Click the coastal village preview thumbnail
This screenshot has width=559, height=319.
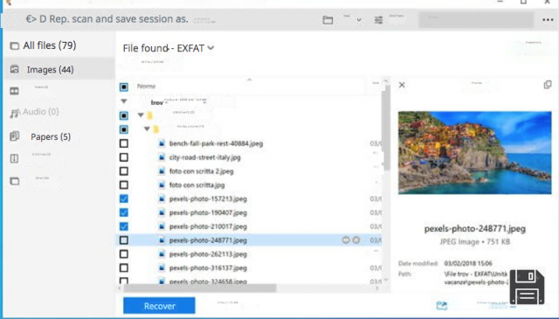[474, 153]
